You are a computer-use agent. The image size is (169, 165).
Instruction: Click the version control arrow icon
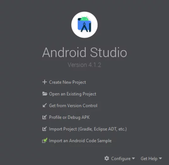45,105
